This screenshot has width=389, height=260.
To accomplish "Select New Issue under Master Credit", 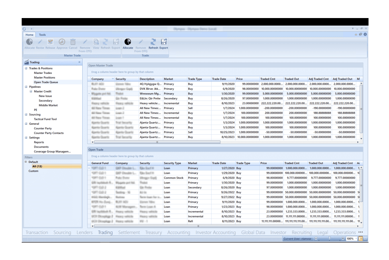I will [x=45, y=96].
